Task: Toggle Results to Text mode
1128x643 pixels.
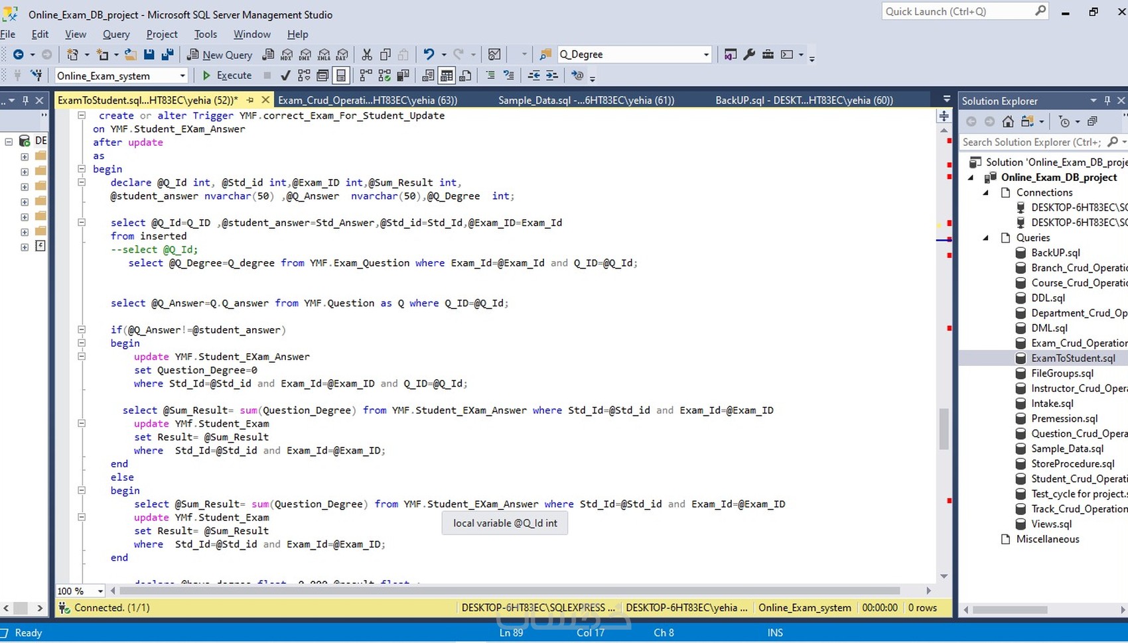Action: tap(428, 76)
